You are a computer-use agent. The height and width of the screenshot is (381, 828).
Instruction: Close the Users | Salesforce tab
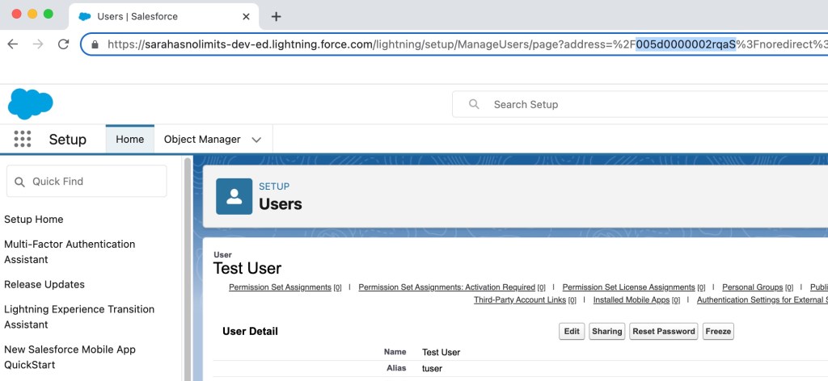(x=246, y=16)
